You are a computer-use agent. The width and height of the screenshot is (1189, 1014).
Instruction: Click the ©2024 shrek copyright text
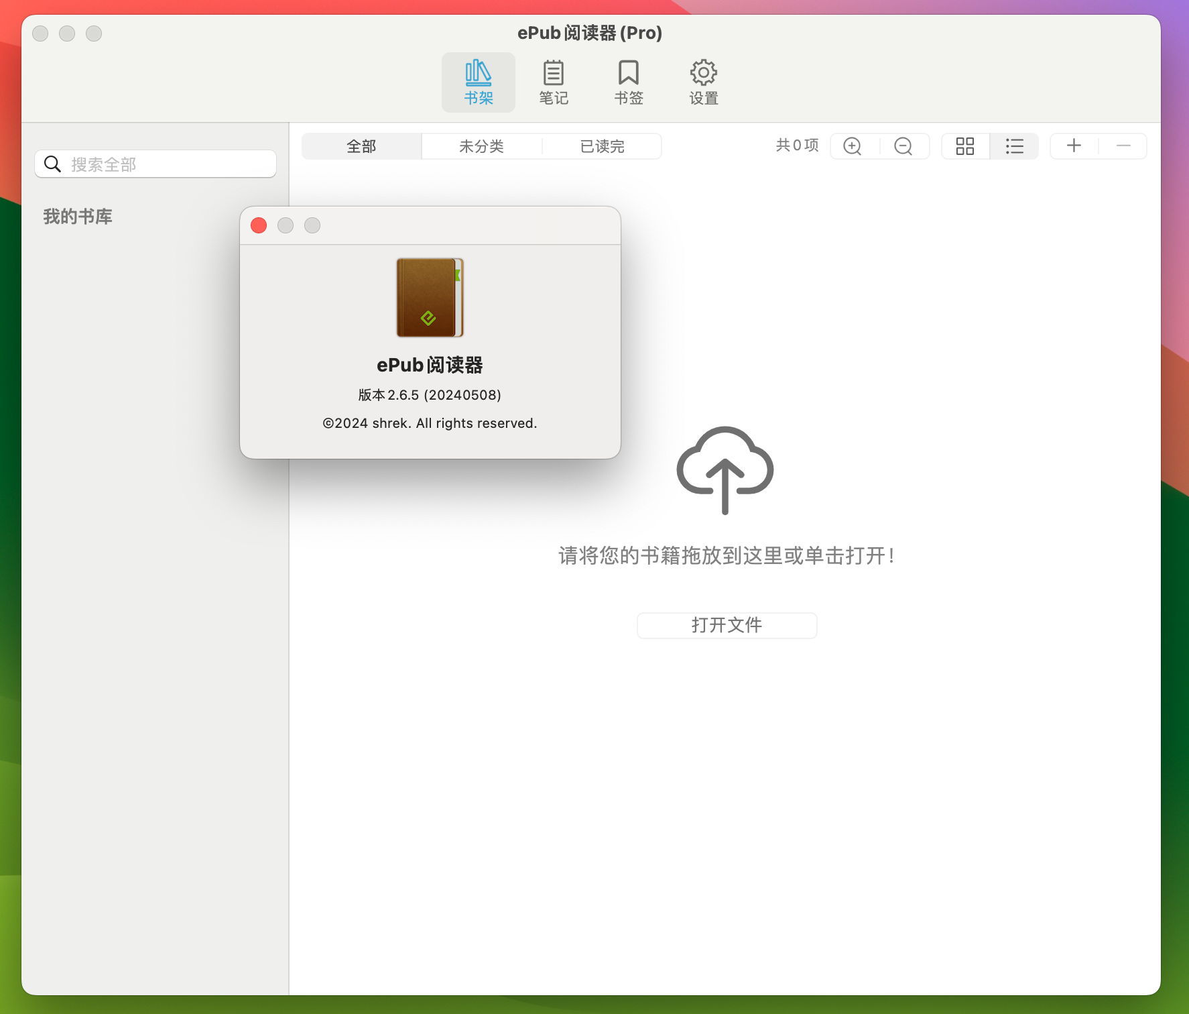(x=430, y=423)
